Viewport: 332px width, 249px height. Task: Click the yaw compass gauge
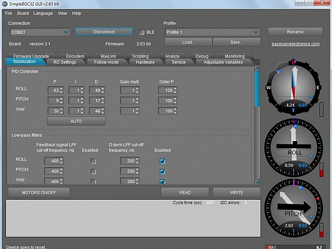[293, 88]
